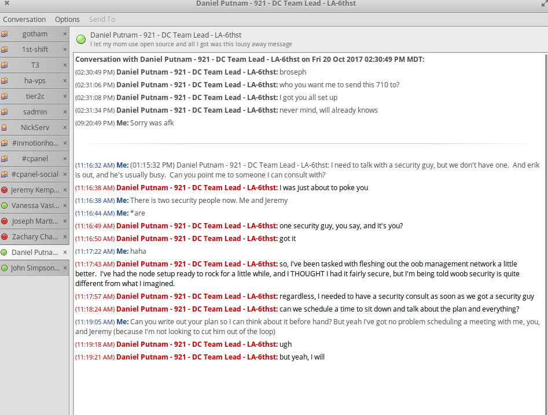Viewport: 548px width, 415px height.
Task: Click the green status icon on John Simpson tab
Action: point(5,268)
